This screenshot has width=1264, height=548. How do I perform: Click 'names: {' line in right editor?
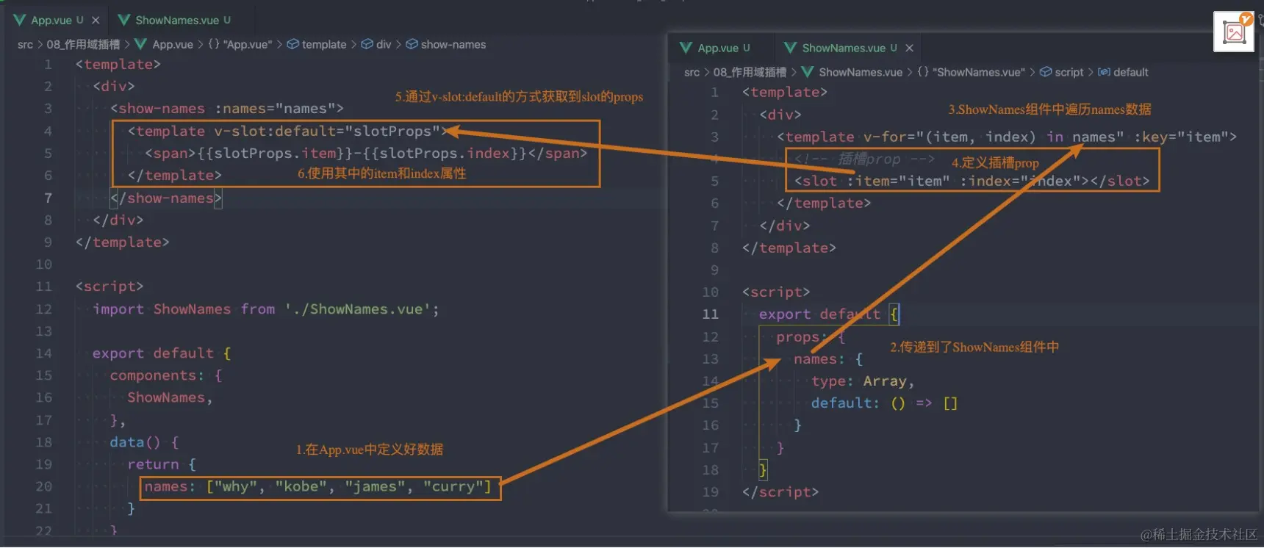(828, 359)
